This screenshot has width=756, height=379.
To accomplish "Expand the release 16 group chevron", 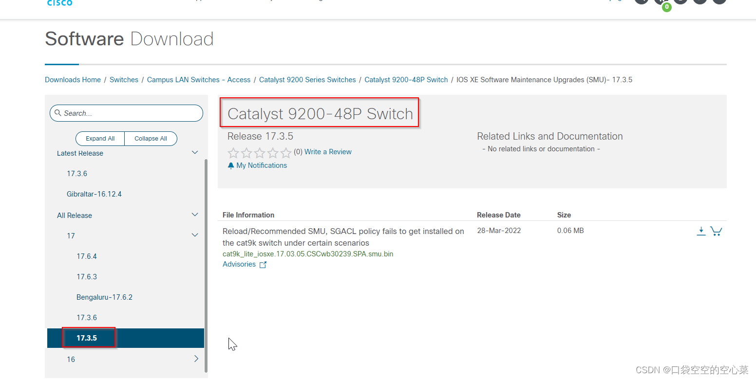I will (196, 359).
